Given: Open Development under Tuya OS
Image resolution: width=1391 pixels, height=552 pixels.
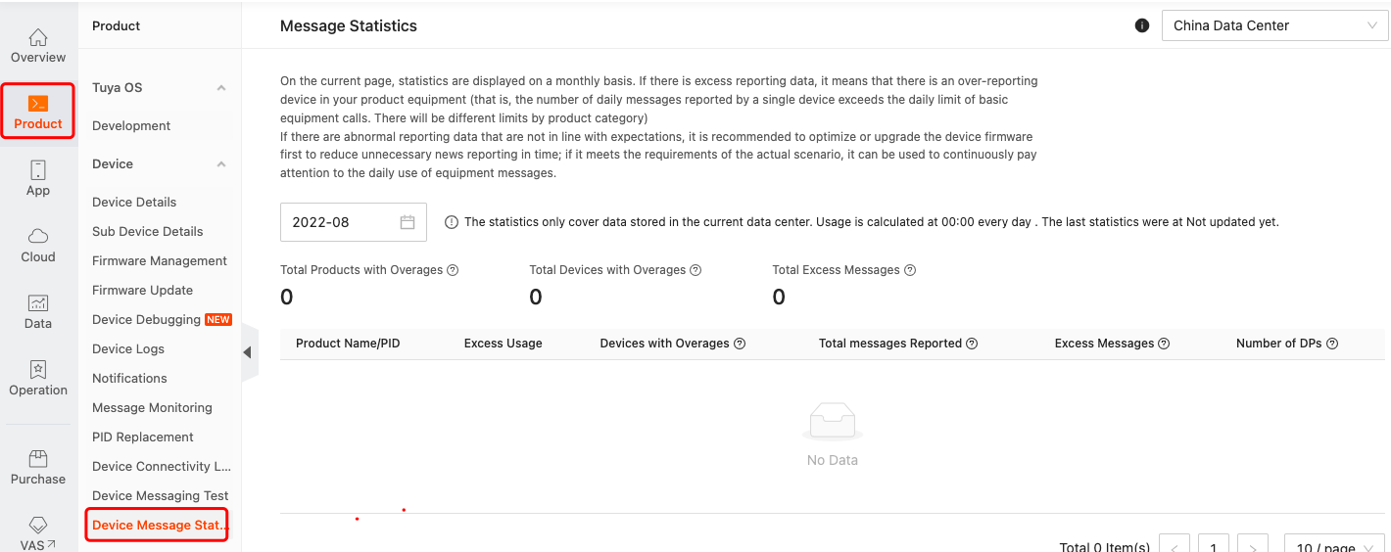Looking at the screenshot, I should (x=131, y=126).
